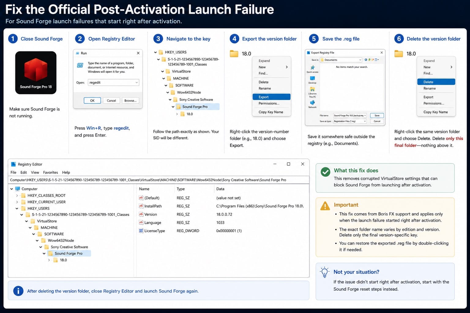The image size is (470, 313).
Task: Click the 18.0 folder icon in step 6
Action: [399, 53]
